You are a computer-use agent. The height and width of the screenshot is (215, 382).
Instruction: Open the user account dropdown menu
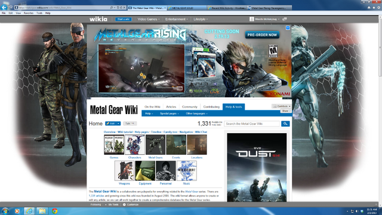tap(264, 19)
